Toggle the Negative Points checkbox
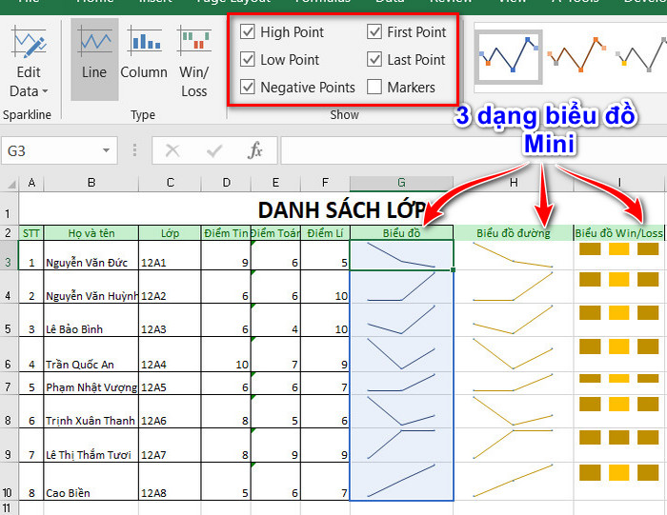Image resolution: width=667 pixels, height=515 pixels. click(247, 88)
